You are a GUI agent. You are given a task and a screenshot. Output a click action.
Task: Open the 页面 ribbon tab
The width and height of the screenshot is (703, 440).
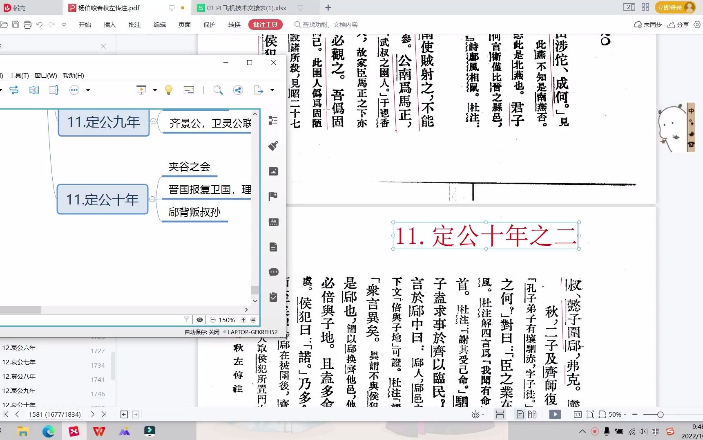(x=185, y=25)
